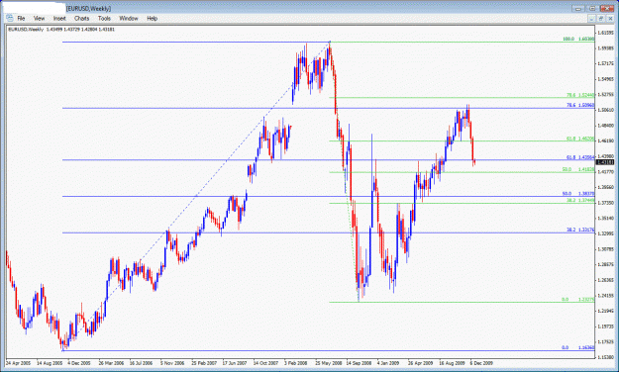This screenshot has height=372, width=619.
Task: Open the Tools menu
Action: [104, 18]
